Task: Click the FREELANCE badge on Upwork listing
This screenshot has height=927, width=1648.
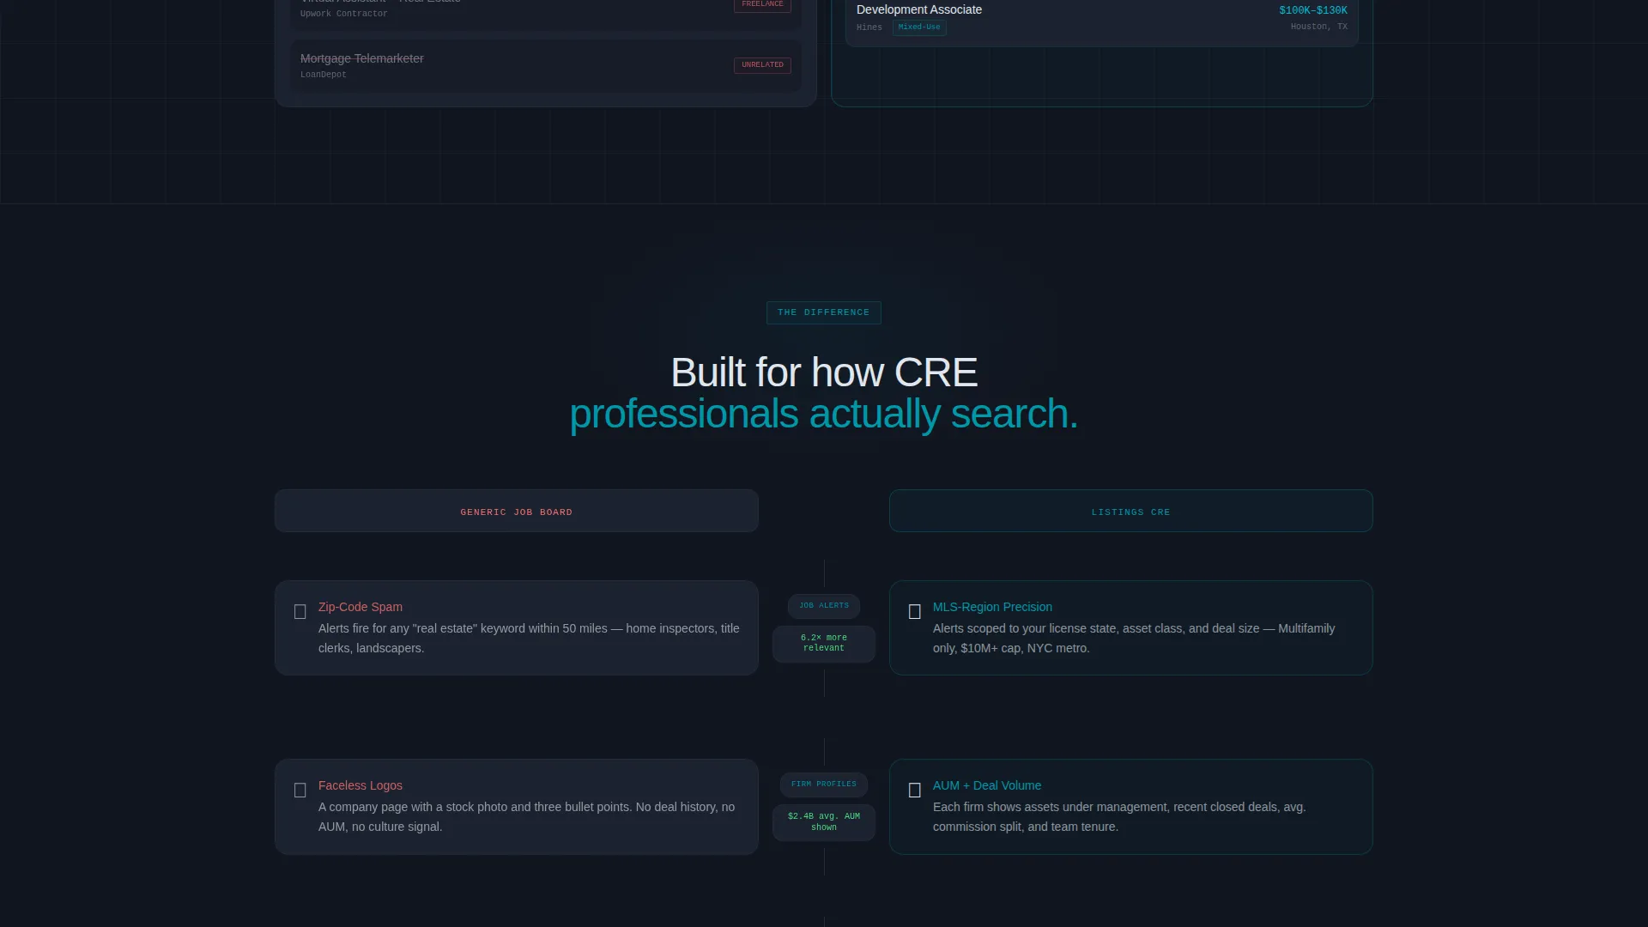Action: tap(762, 5)
